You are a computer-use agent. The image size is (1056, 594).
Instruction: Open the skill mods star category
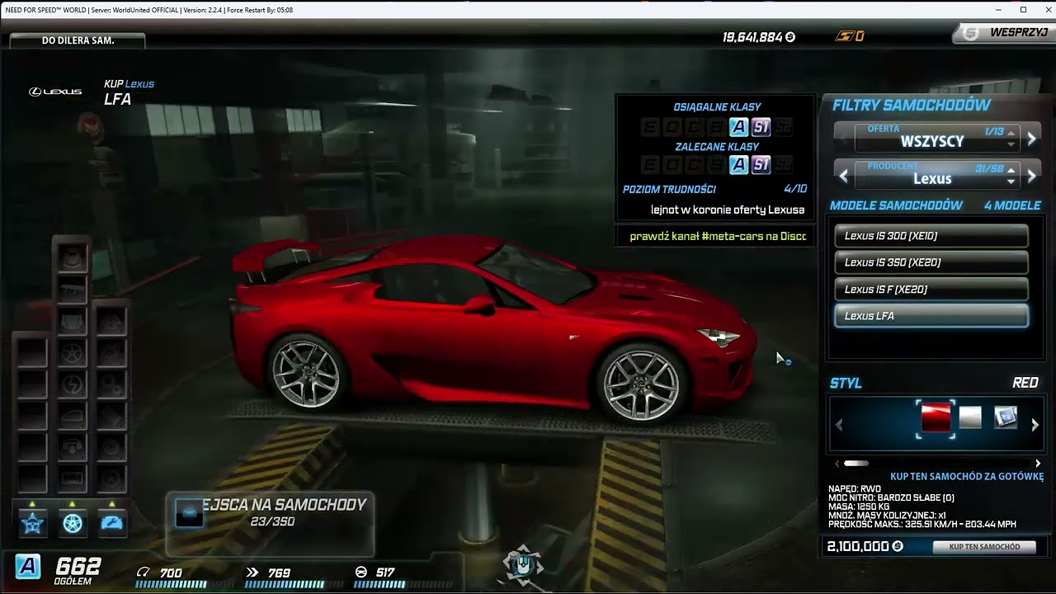pyautogui.click(x=33, y=522)
